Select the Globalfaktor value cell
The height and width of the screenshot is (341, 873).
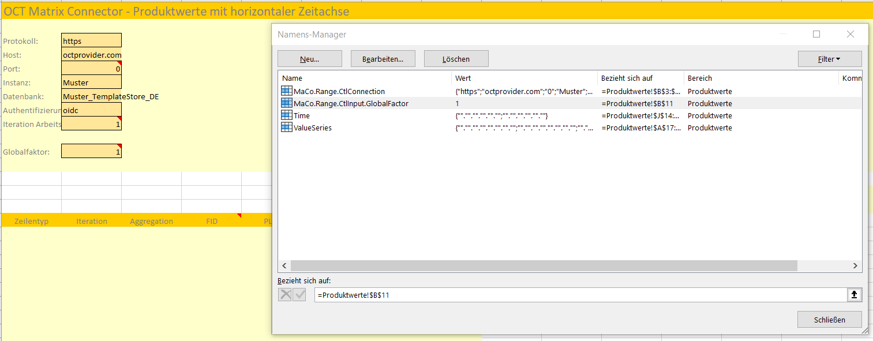coord(91,152)
